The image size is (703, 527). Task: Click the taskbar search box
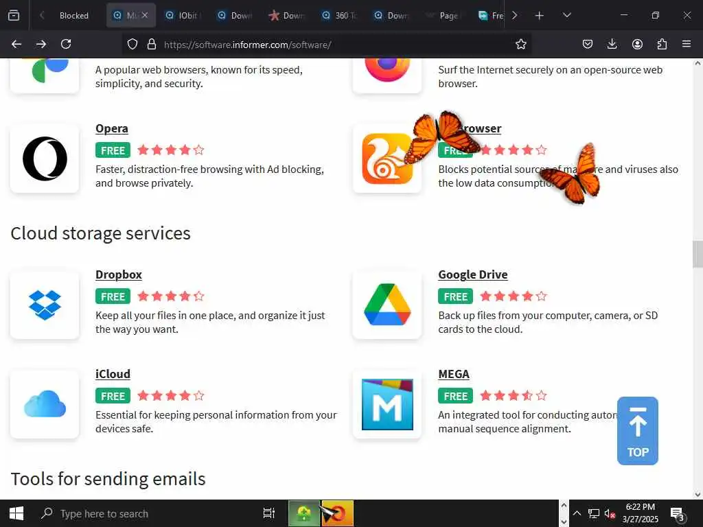coord(143,513)
